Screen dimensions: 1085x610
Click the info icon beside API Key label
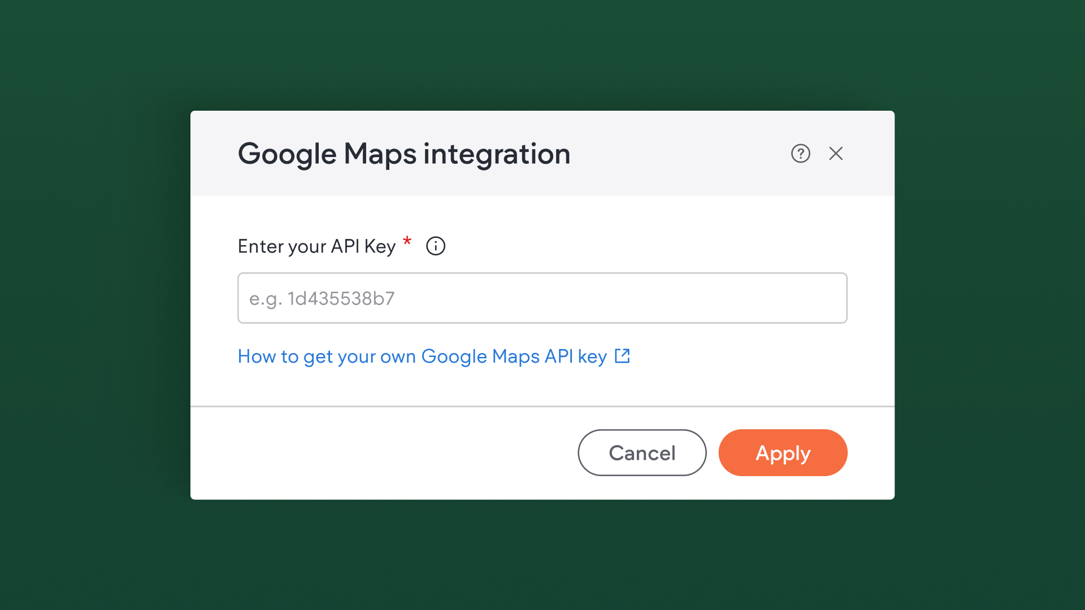click(435, 246)
